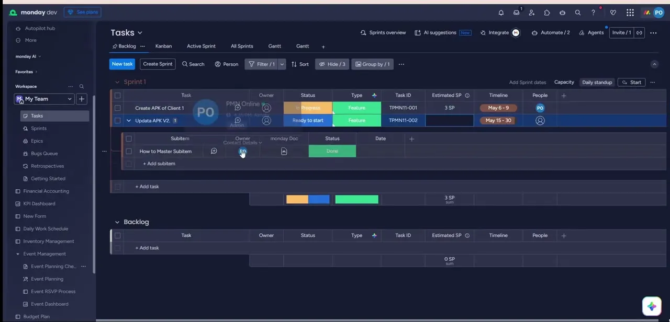This screenshot has height=322, width=670.
Task: Open Estimated SP column info icon
Action: tap(467, 96)
